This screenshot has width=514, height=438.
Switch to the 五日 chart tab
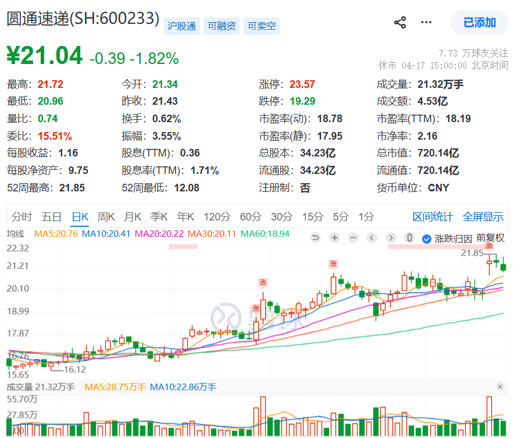[x=52, y=217]
